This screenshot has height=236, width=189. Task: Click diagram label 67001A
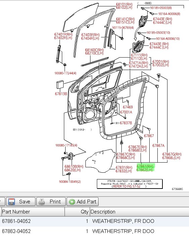tap(126, 112)
